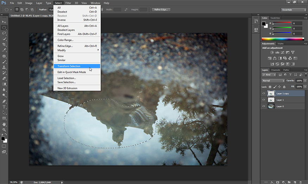
Task: Click Color Range... menu entry
Action: click(x=65, y=40)
